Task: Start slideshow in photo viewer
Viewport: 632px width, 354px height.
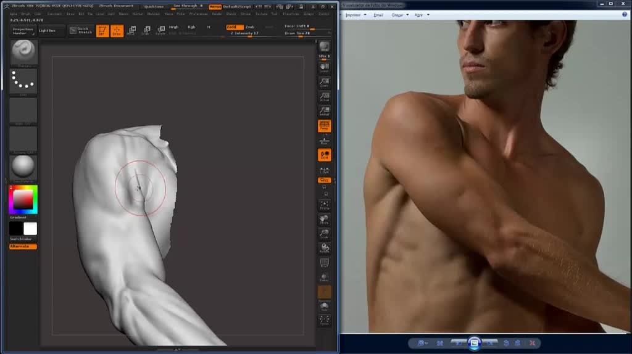Action: (475, 343)
